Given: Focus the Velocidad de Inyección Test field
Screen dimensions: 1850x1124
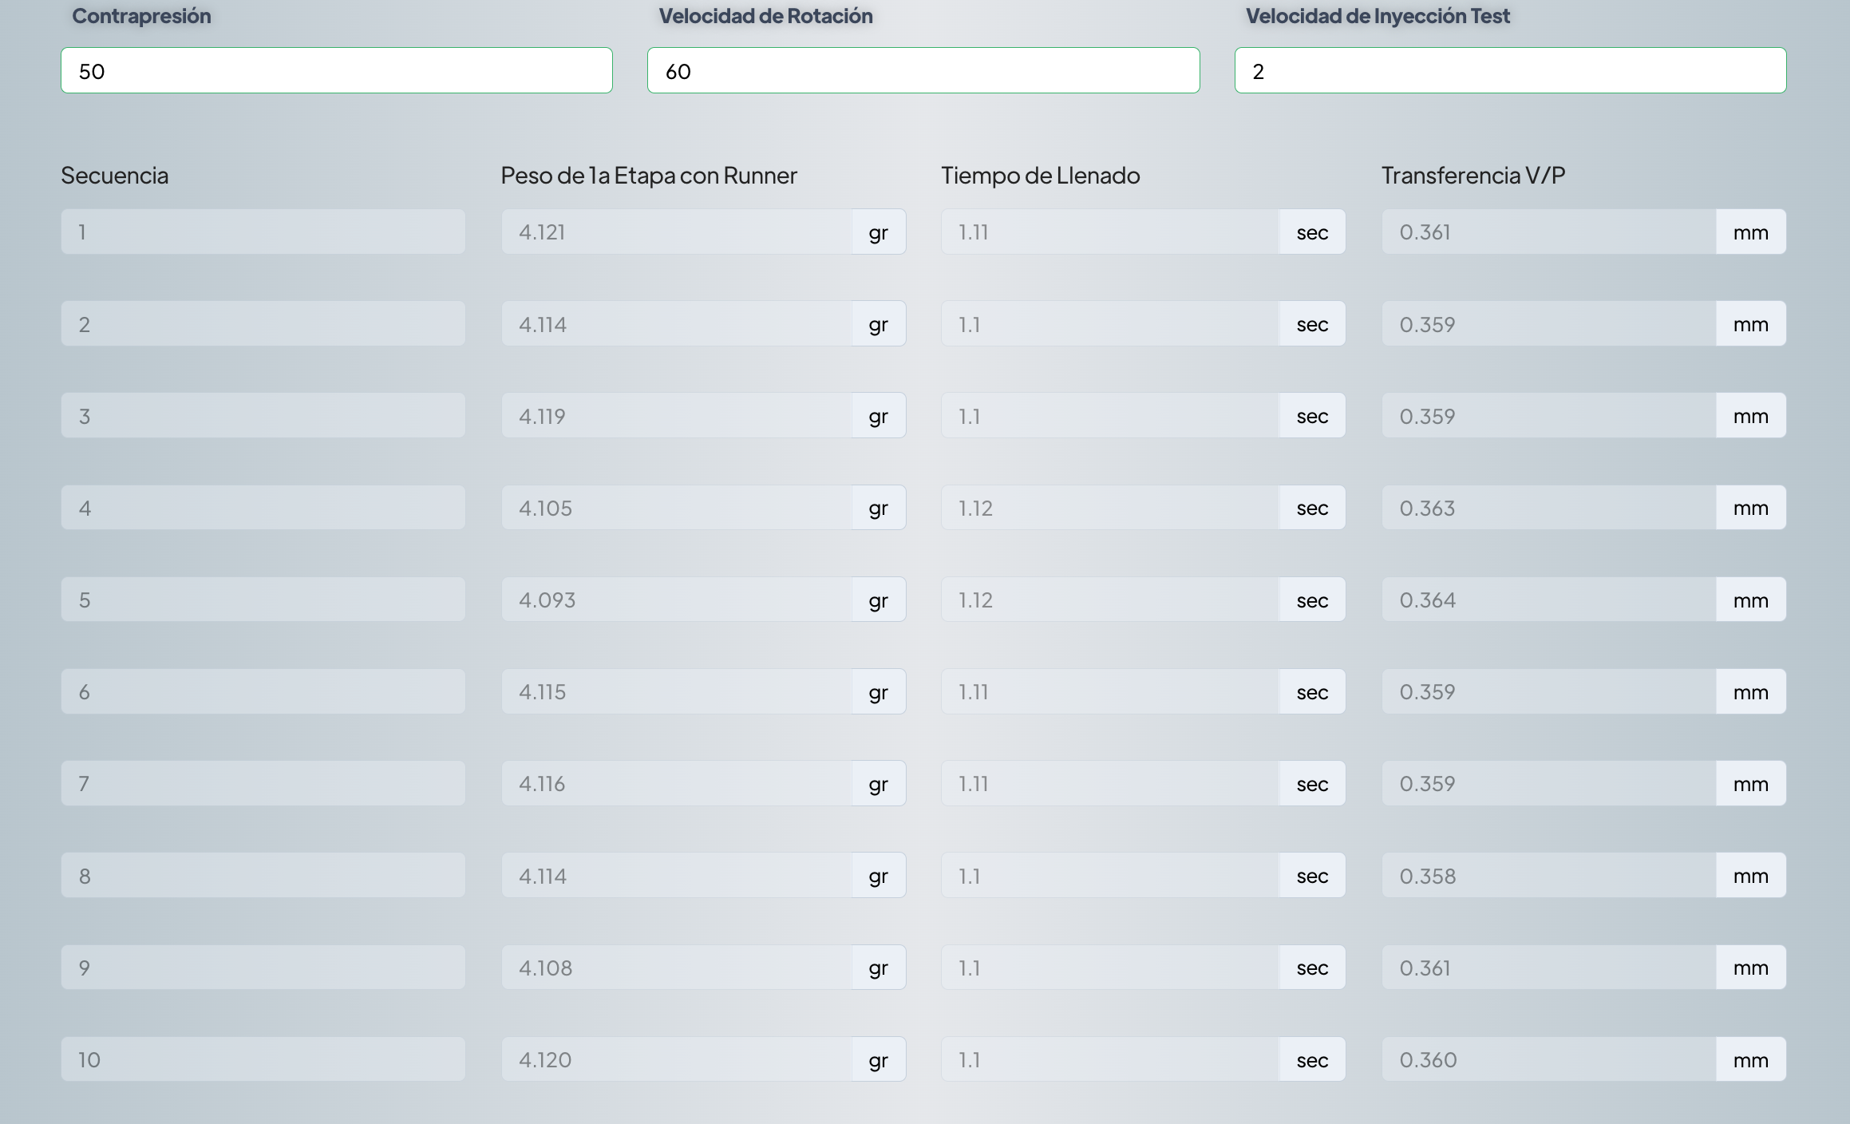Looking at the screenshot, I should (1509, 71).
